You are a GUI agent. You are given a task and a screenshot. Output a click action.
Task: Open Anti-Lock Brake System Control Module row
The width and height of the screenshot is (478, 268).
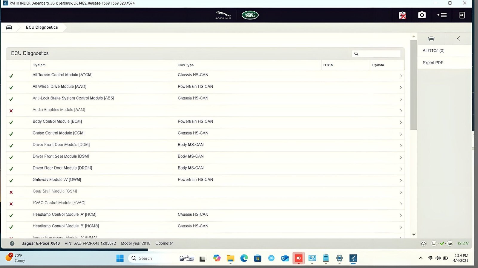pos(205,99)
